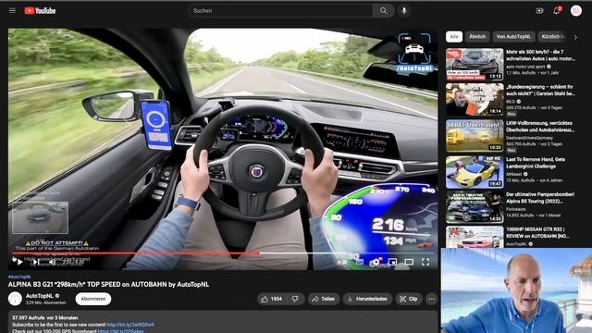Seek on the red video progress bar

pyautogui.click(x=225, y=253)
